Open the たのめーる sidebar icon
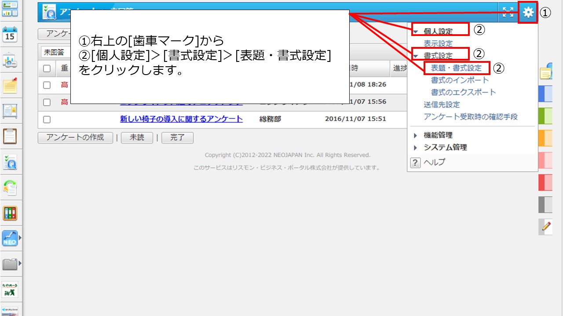Viewport: 563px width, 316px height. [10, 290]
